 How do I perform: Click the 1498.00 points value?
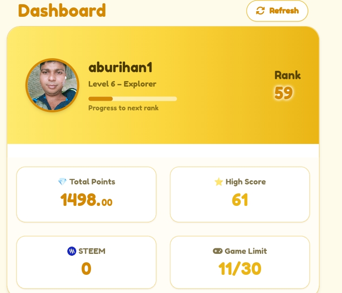86,200
